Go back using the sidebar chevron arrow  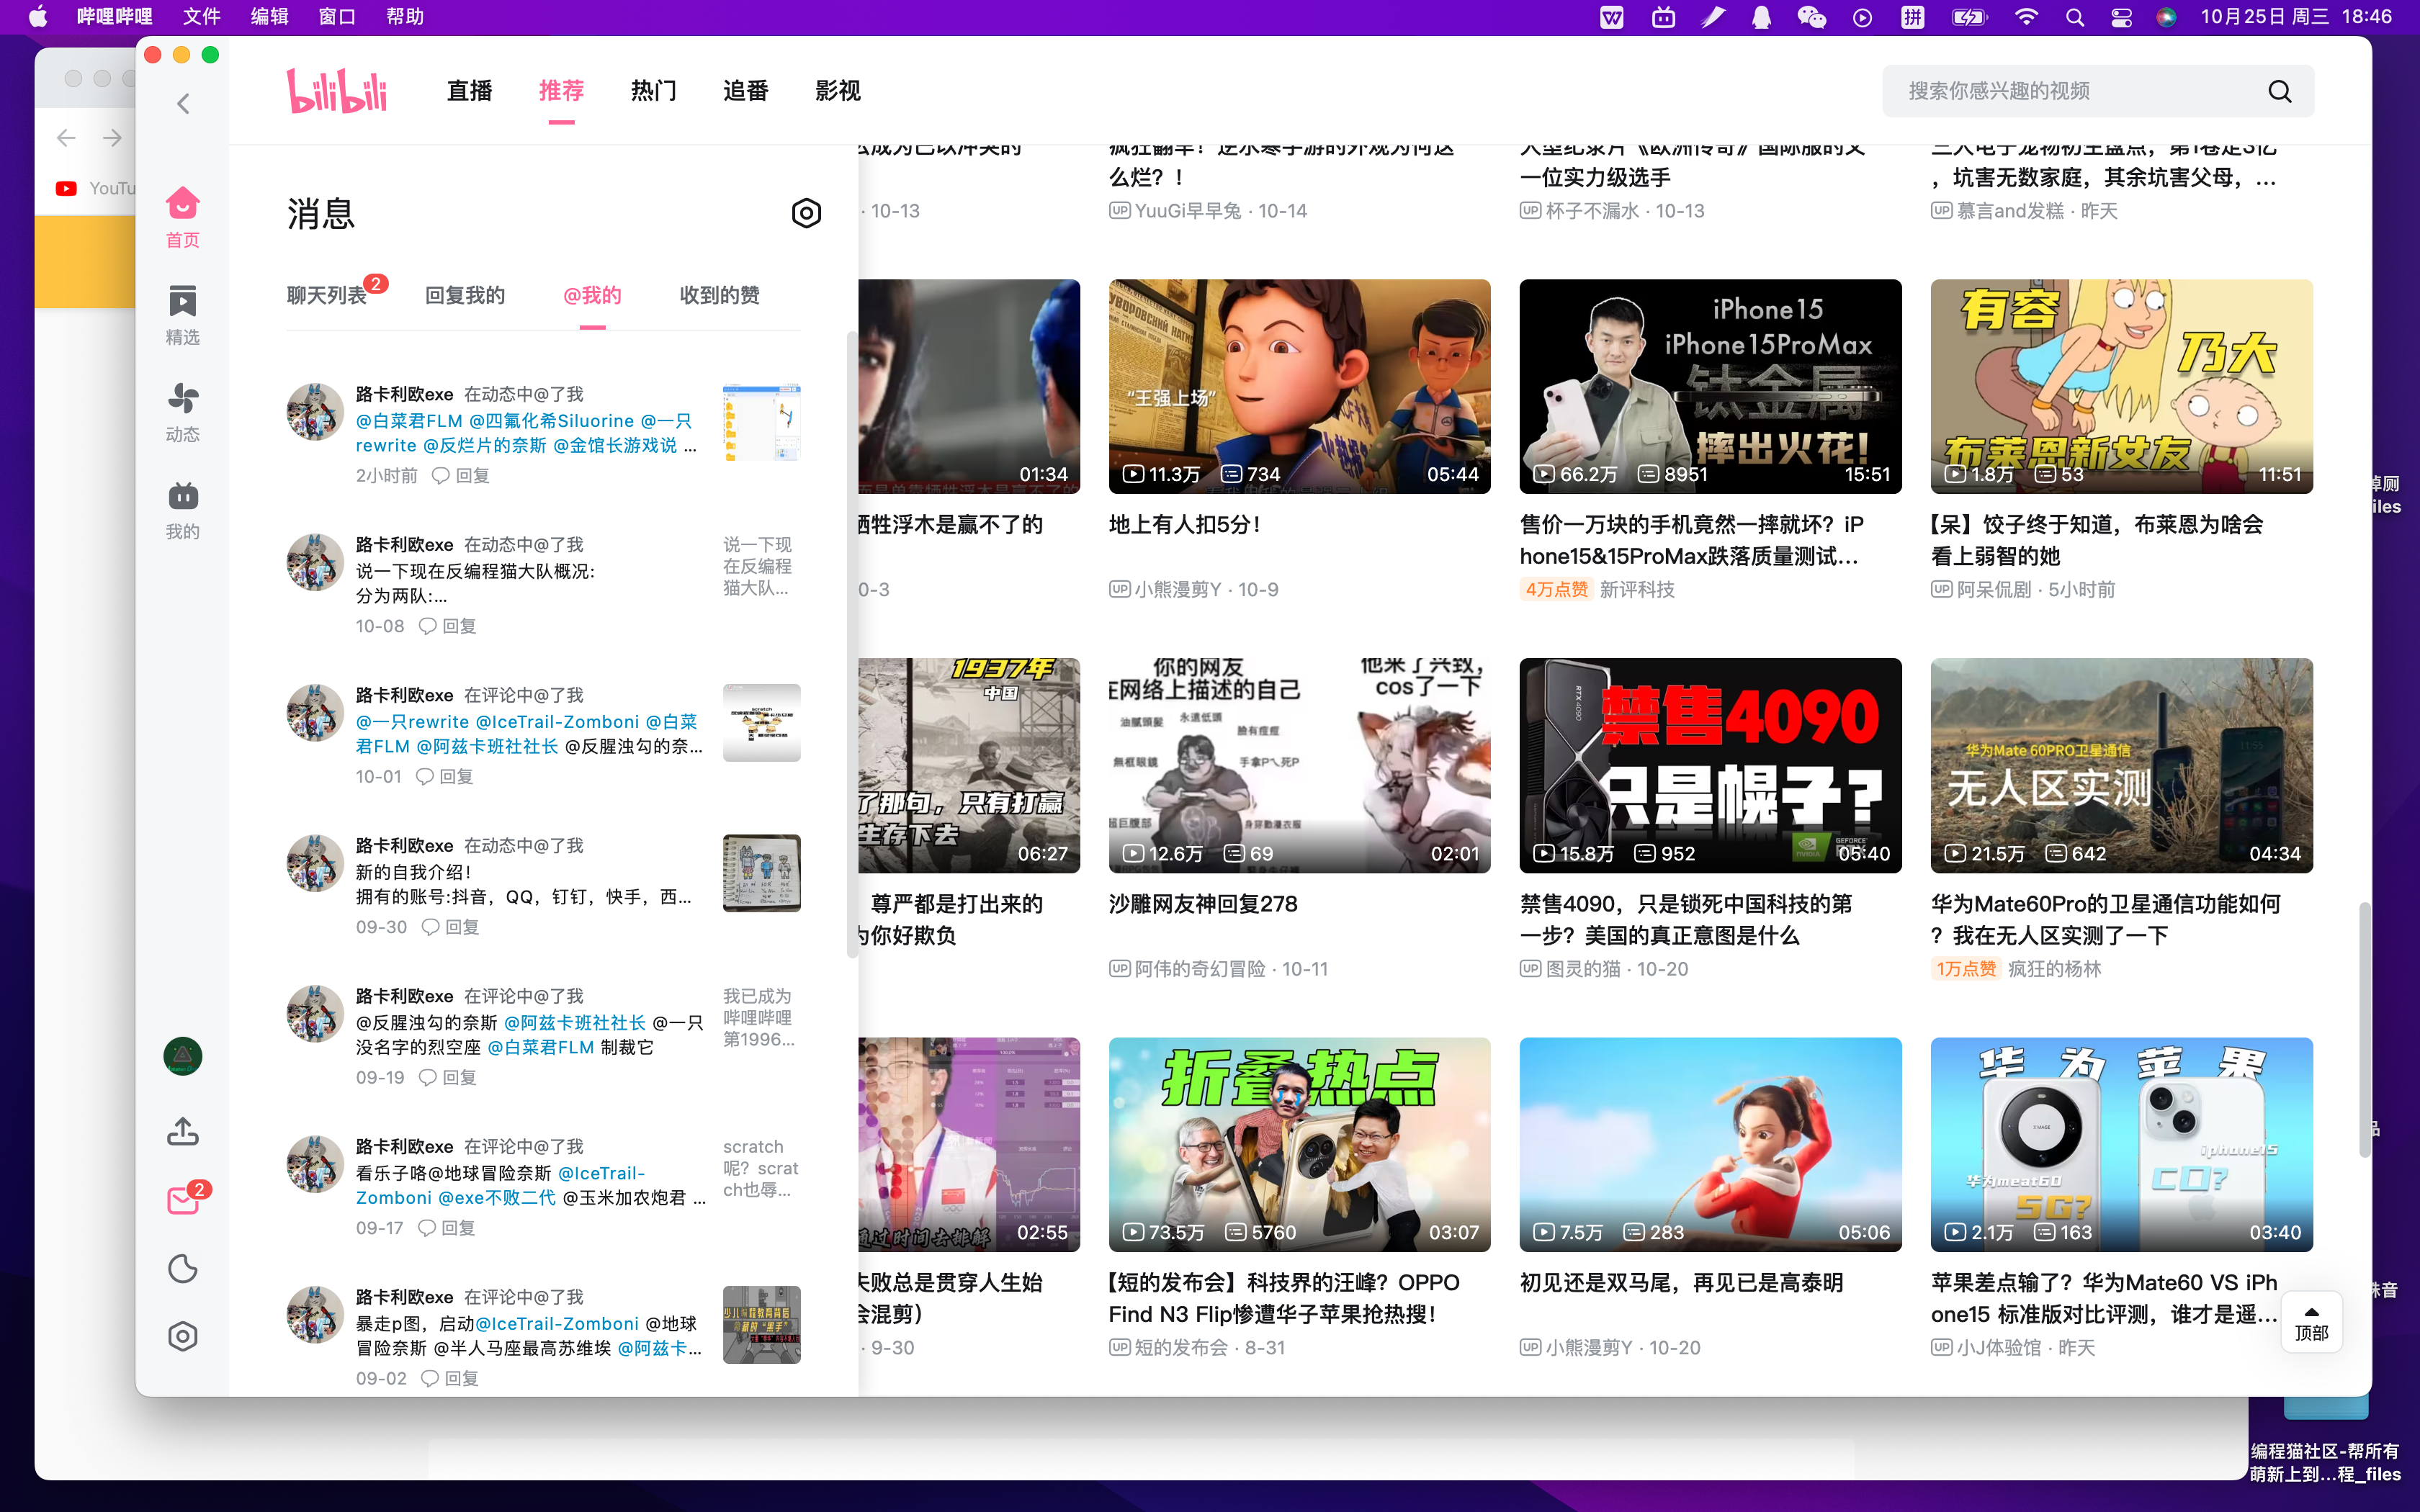coord(183,104)
